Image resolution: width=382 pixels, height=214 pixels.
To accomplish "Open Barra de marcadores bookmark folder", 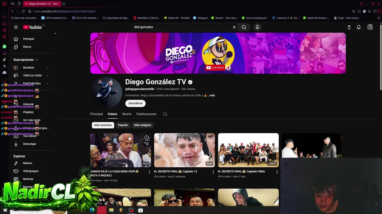I will click(24, 18).
